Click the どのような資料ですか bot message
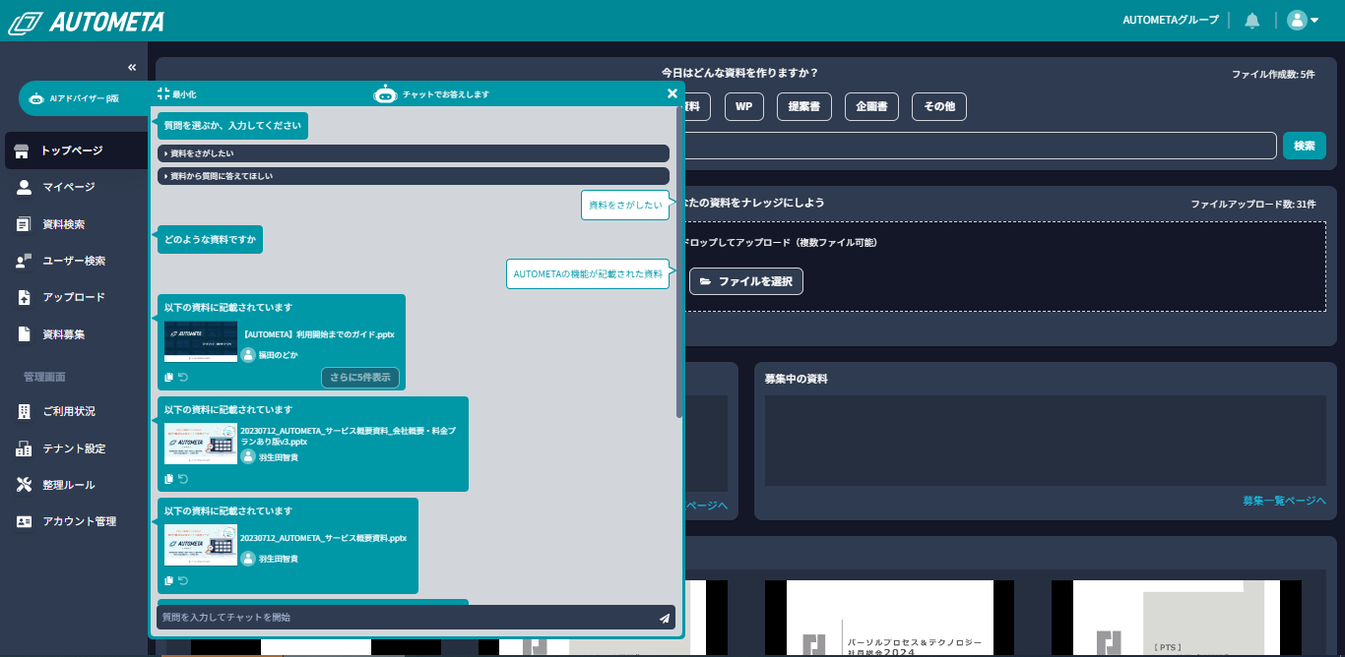The width and height of the screenshot is (1345, 657). coord(210,239)
